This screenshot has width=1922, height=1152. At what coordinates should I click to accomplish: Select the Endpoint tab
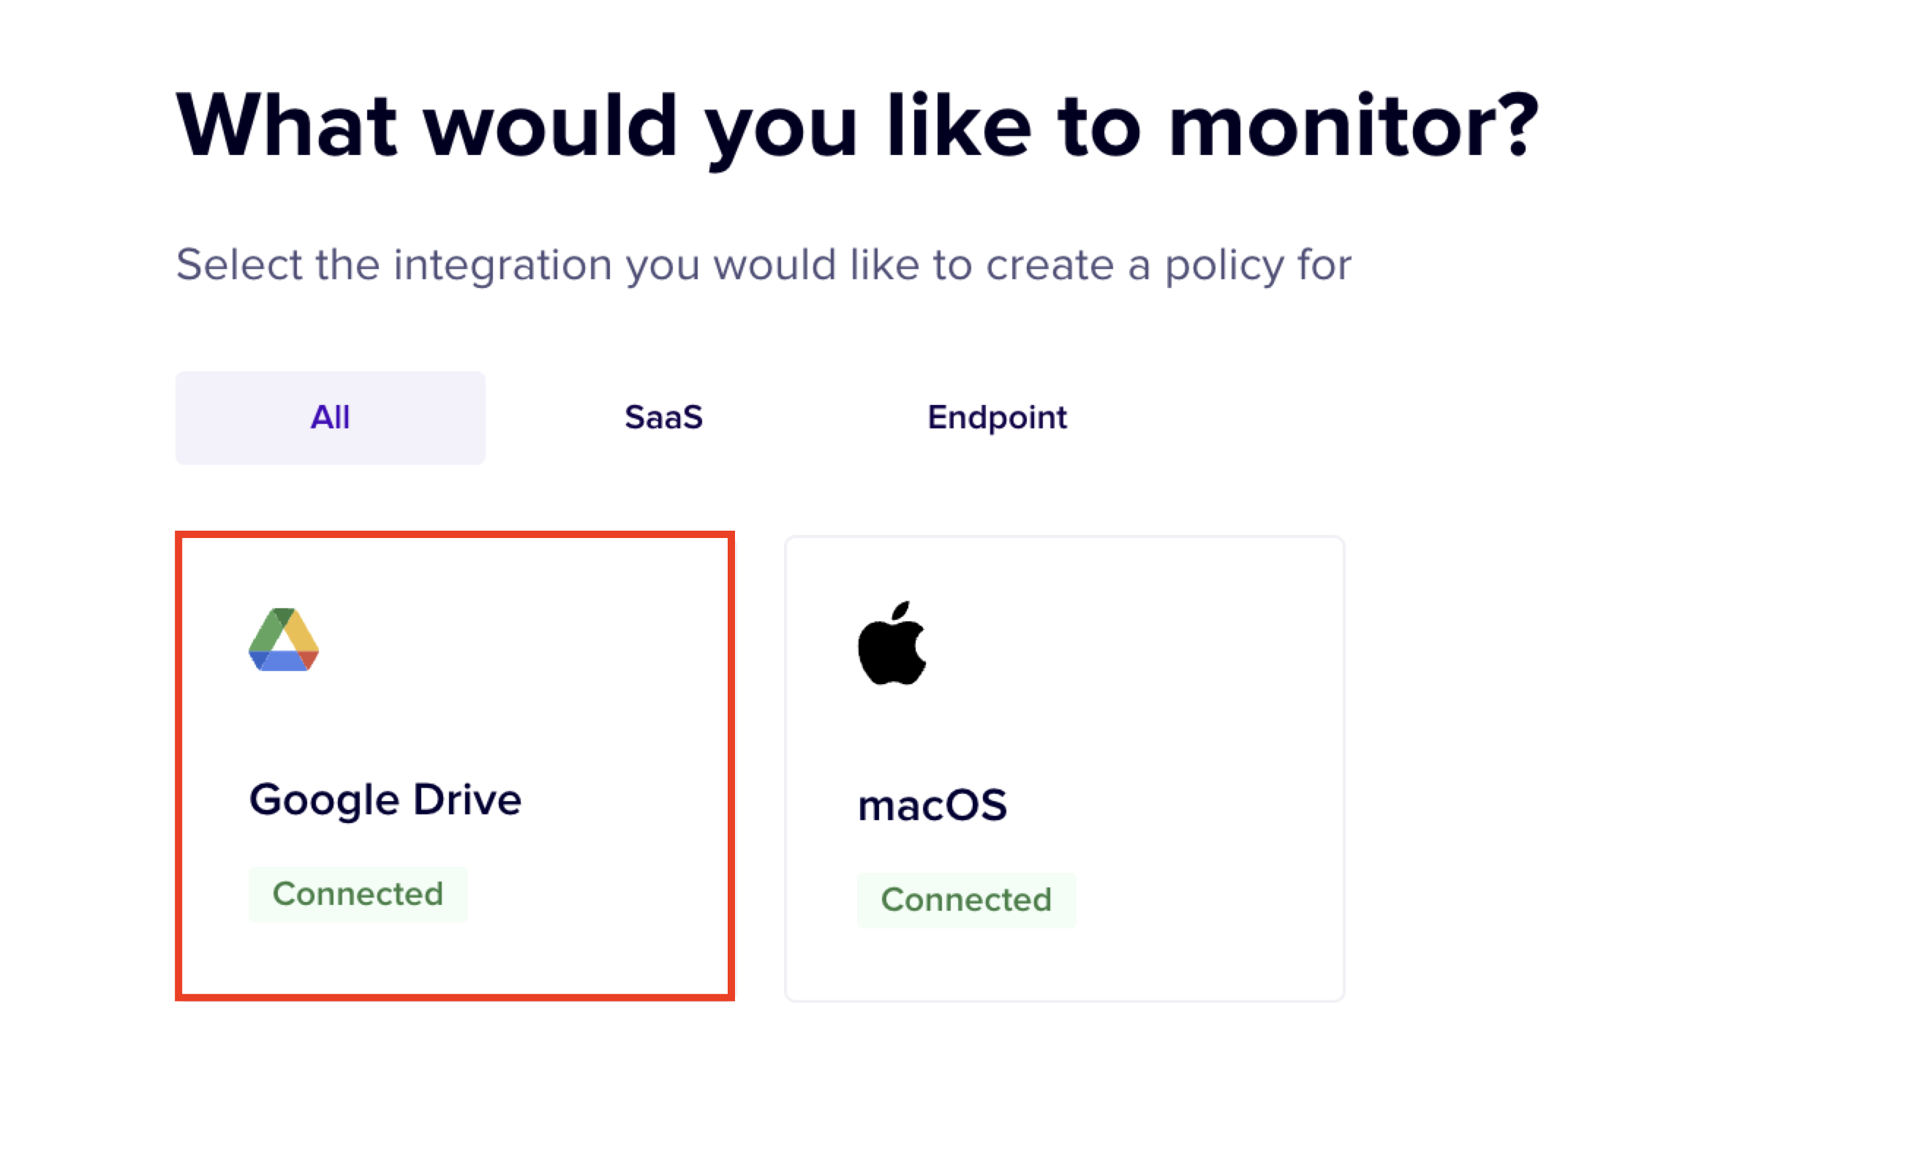point(996,417)
